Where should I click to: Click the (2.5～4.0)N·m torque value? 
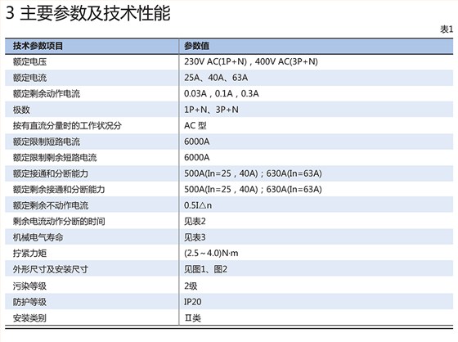(211, 253)
